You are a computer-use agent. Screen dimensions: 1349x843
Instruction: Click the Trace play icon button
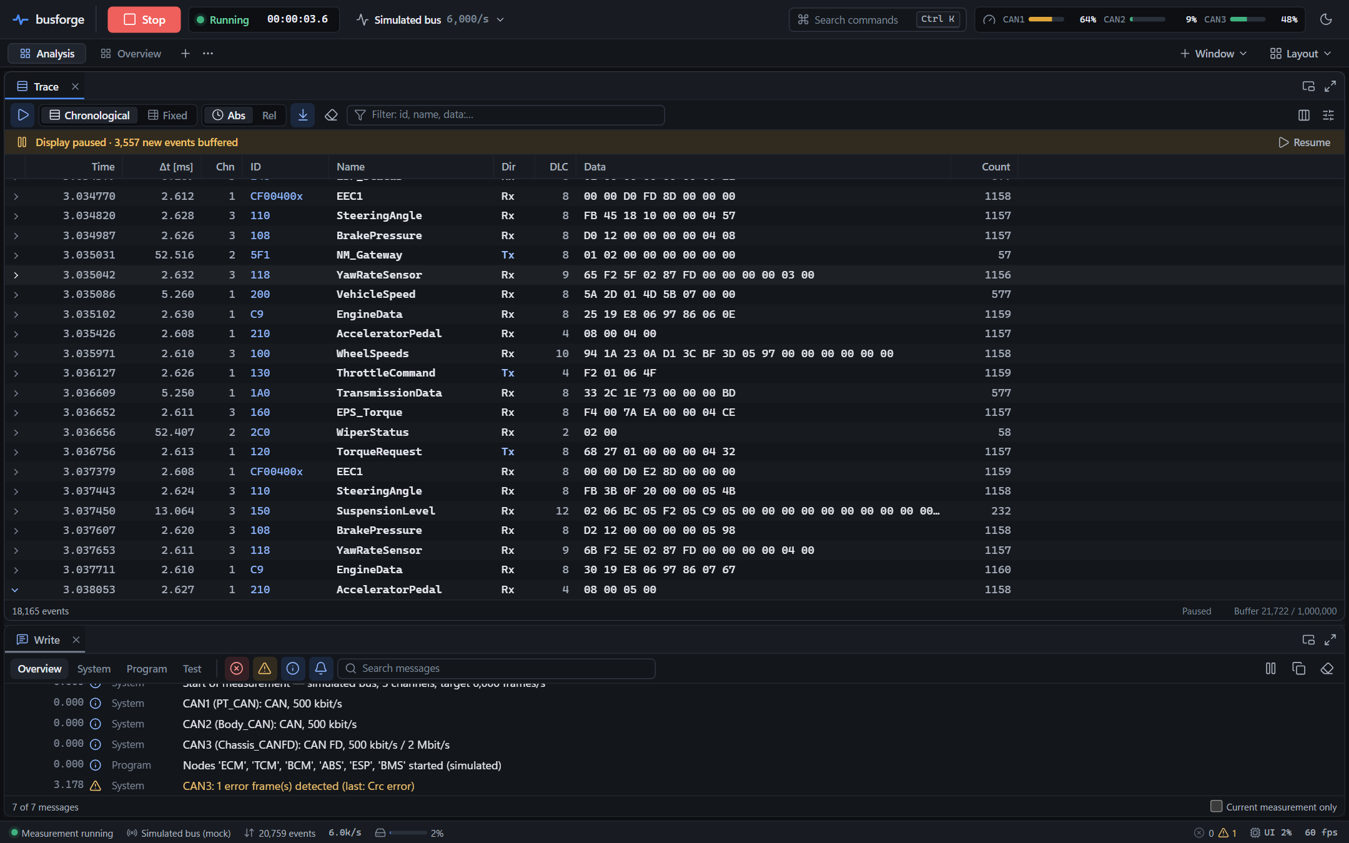coord(22,115)
